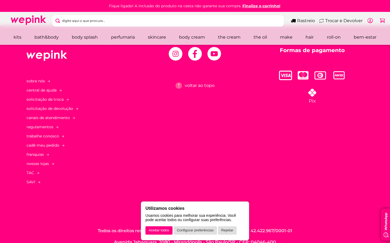Screen dimensions: 390x243
Task: Click the Visa payment icon
Action: click(285, 75)
